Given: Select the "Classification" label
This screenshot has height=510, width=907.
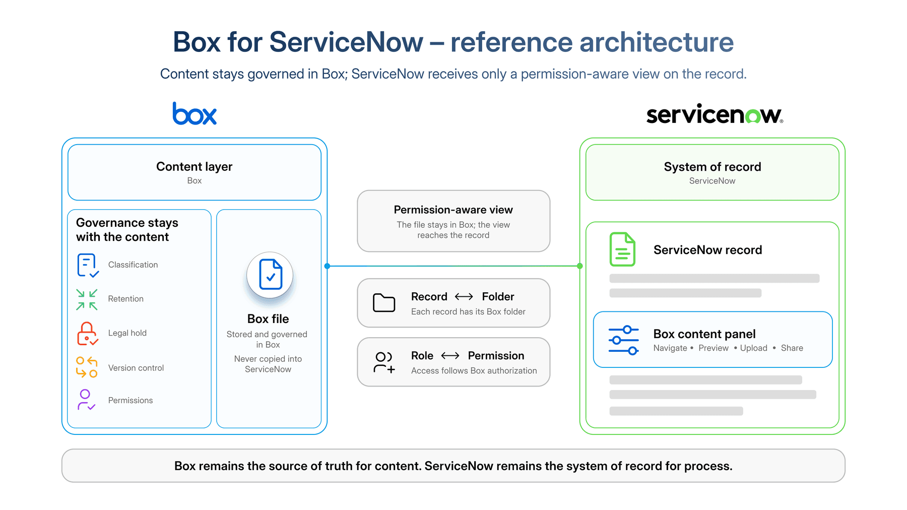Looking at the screenshot, I should pos(133,265).
